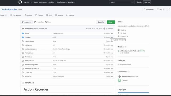Click the history clock icon by commits
The height and width of the screenshot is (96, 171).
[x=104, y=29]
